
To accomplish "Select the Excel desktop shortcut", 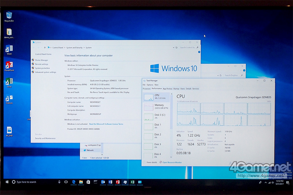I will click(9, 83).
